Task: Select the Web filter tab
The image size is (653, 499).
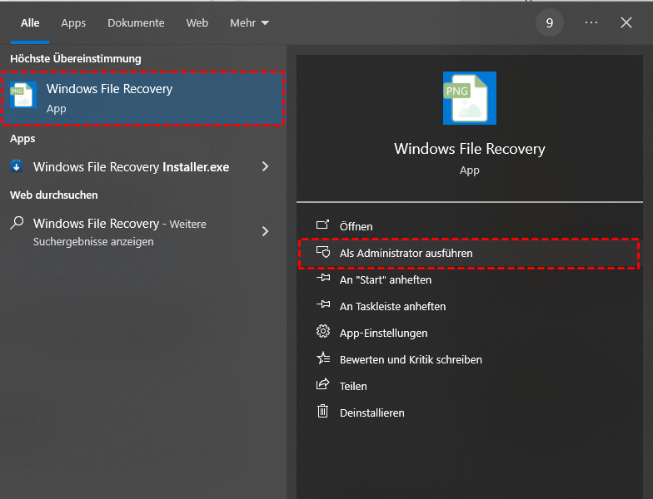Action: tap(197, 23)
